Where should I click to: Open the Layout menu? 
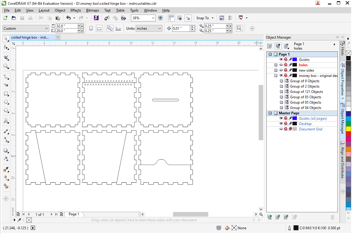coord(44,10)
